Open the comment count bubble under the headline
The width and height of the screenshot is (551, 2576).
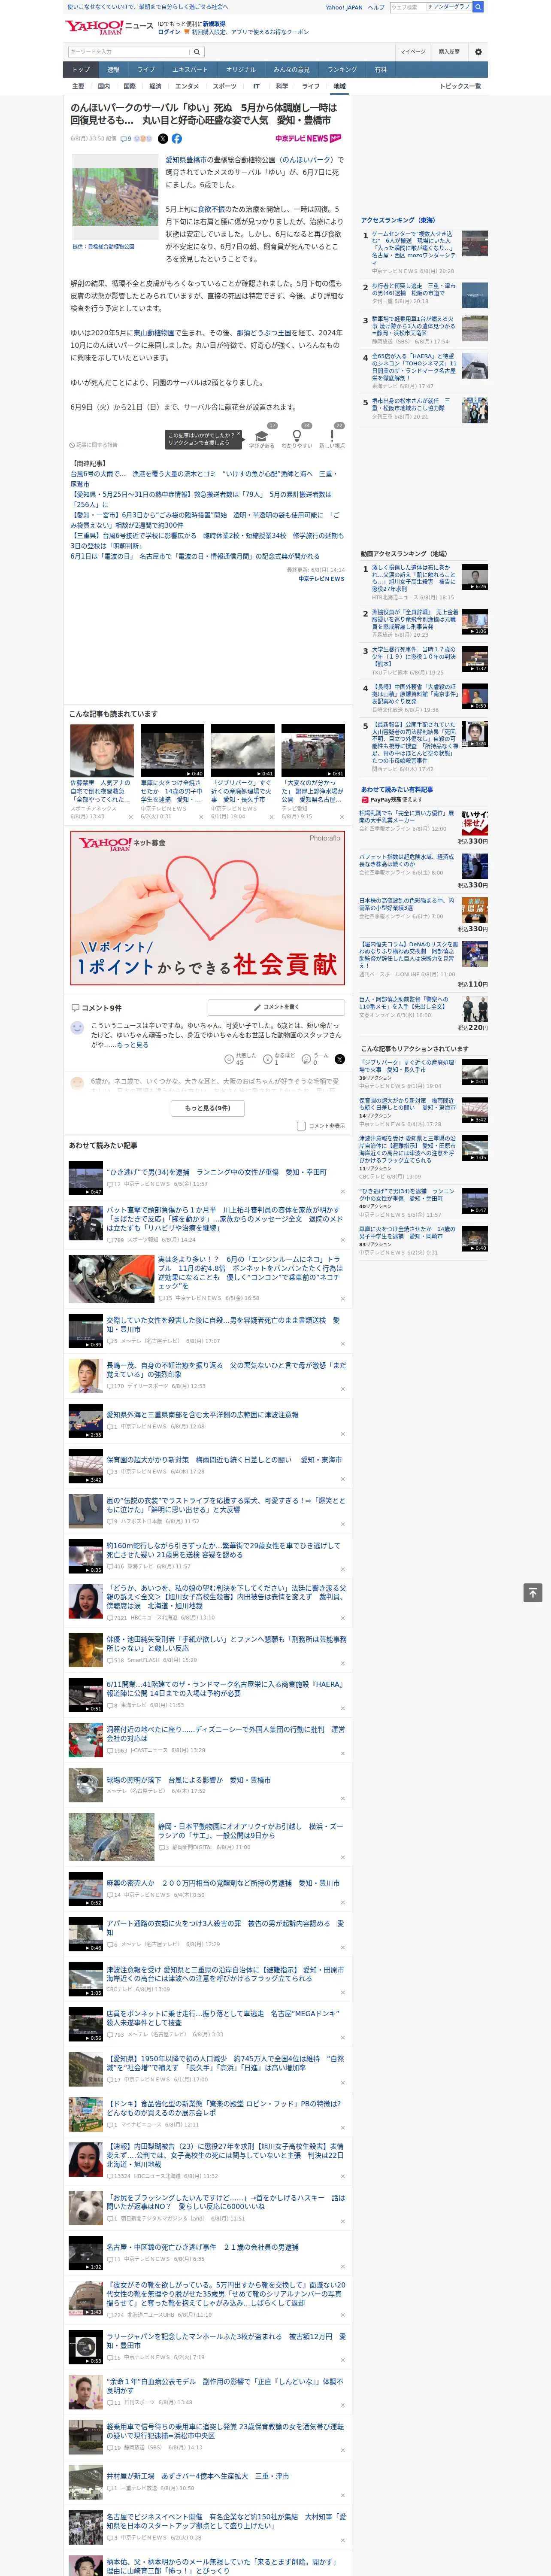pyautogui.click(x=127, y=139)
